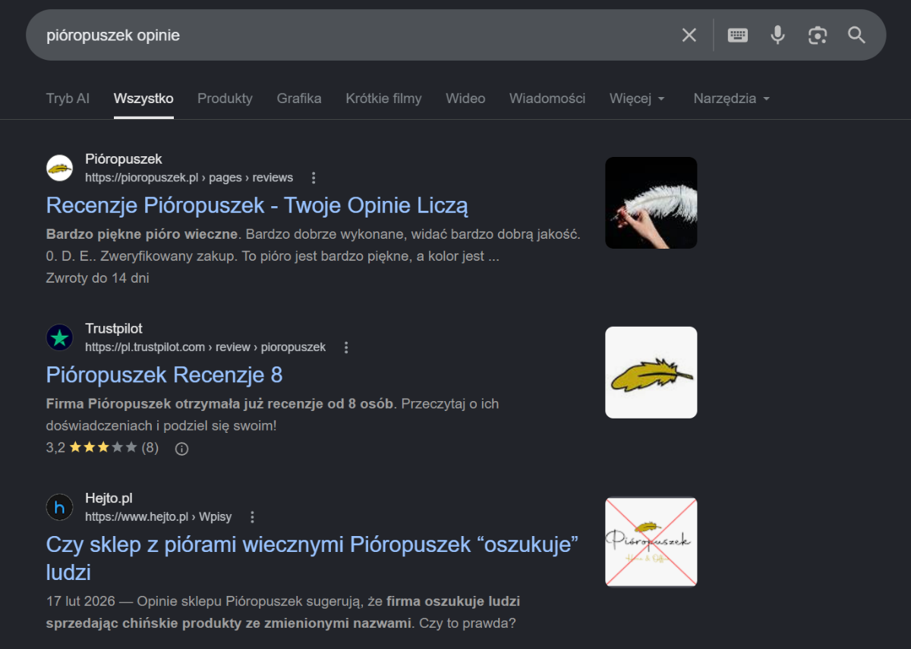Click the Trustpilot site name text
The width and height of the screenshot is (911, 649).
[x=114, y=328]
